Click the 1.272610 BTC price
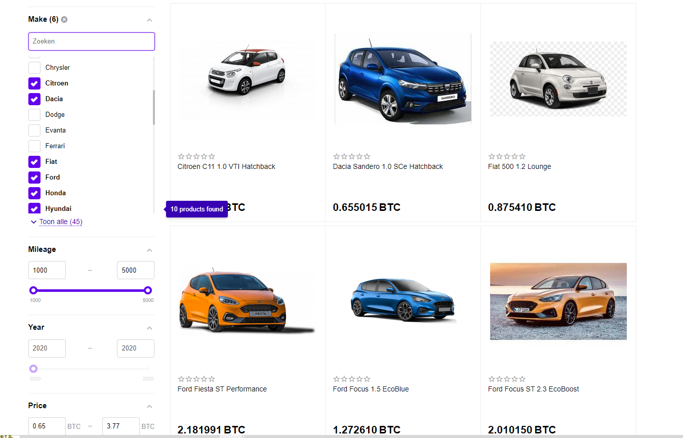 click(367, 430)
